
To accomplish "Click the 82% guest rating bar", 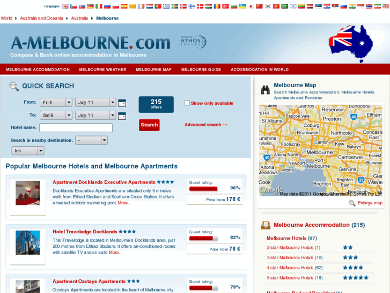I will (203, 238).
